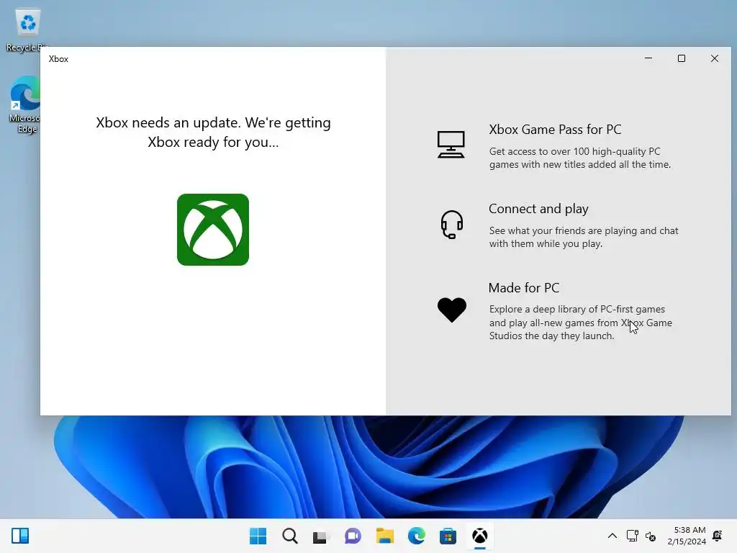Show hidden system tray icons
Image resolution: width=737 pixels, height=553 pixels.
pos(612,536)
